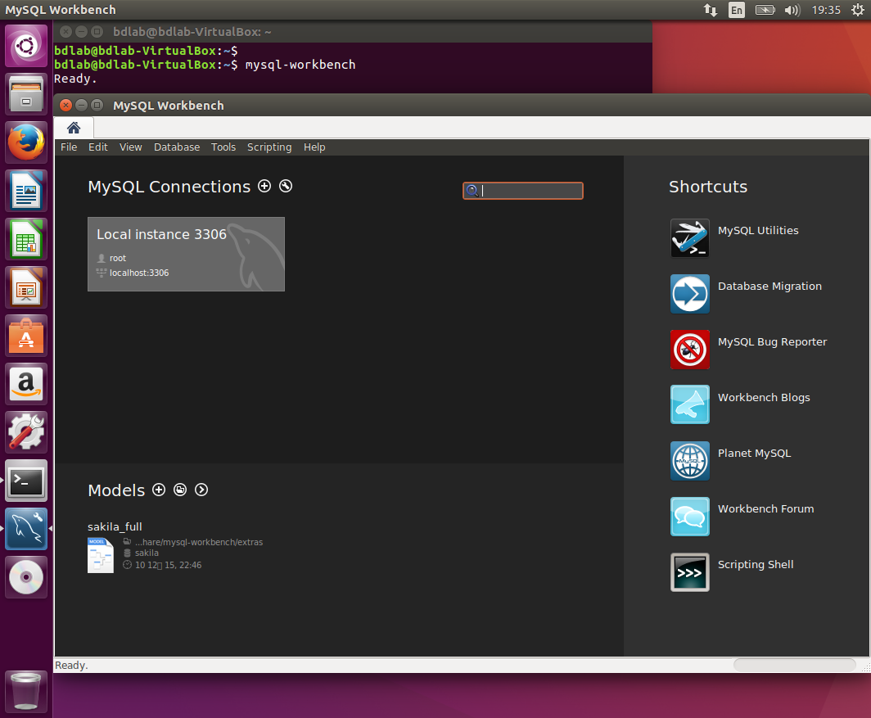Open network indicator in top panel
The width and height of the screenshot is (871, 718).
pos(711,10)
